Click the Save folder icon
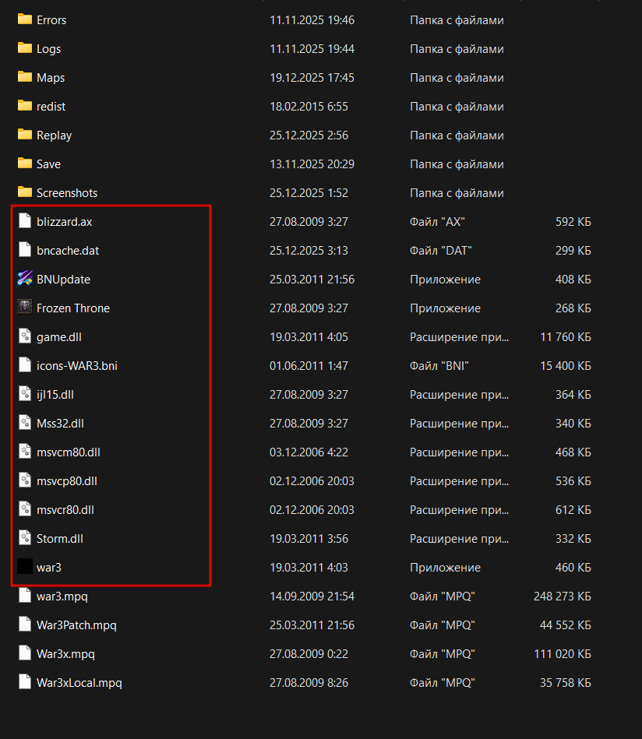This screenshot has width=642, height=739. (24, 163)
